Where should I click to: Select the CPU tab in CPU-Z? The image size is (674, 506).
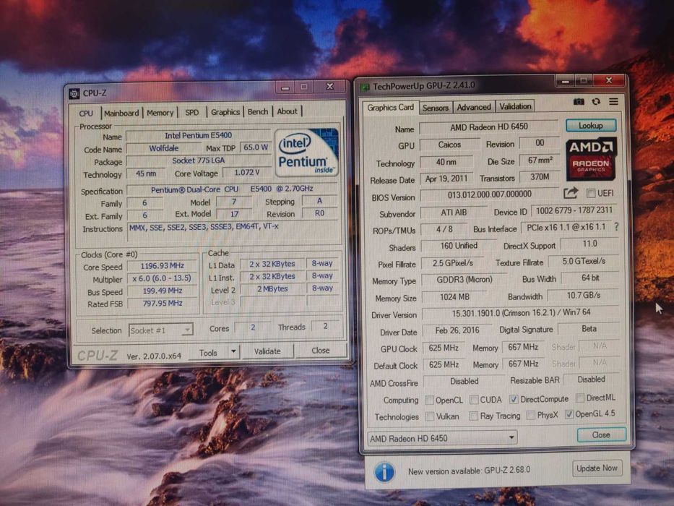click(86, 113)
